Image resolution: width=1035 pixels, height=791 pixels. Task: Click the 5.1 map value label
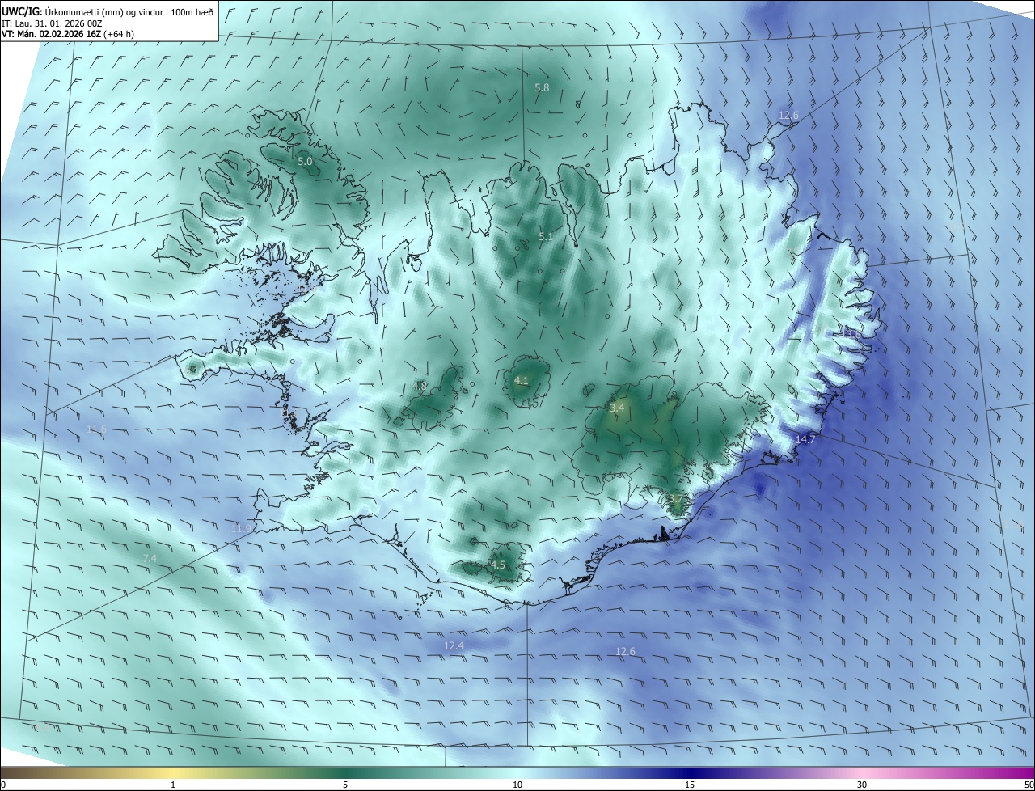click(x=546, y=237)
